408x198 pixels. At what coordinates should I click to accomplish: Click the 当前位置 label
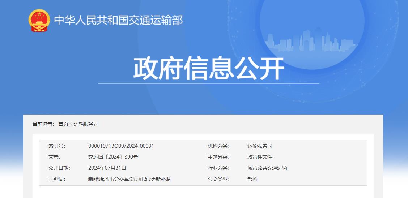(x=43, y=124)
